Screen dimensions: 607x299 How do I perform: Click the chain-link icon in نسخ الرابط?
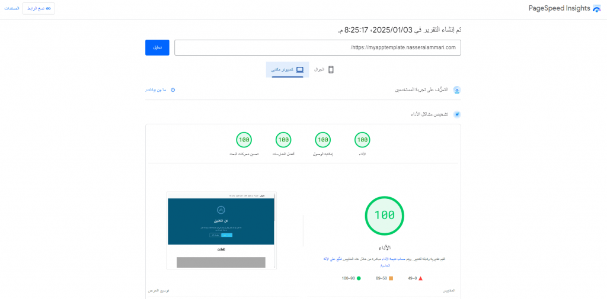pyautogui.click(x=49, y=8)
